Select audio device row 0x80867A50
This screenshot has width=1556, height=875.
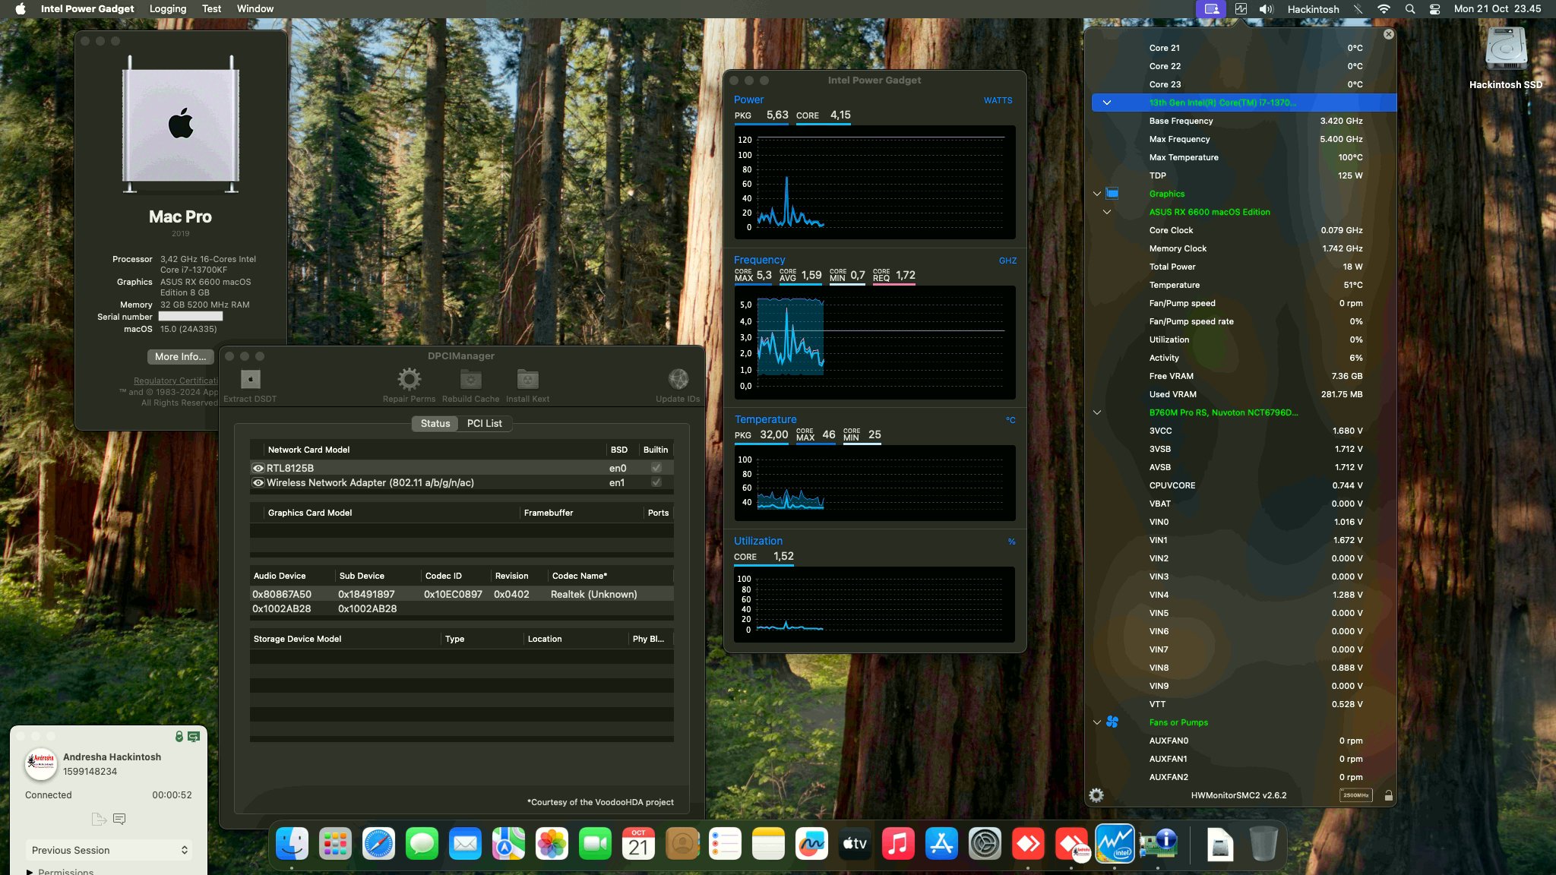pyautogui.click(x=461, y=594)
